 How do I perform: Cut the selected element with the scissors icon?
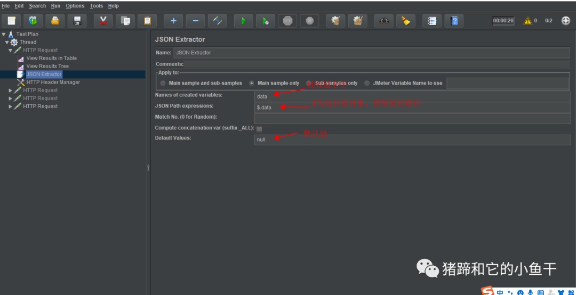pyautogui.click(x=103, y=21)
